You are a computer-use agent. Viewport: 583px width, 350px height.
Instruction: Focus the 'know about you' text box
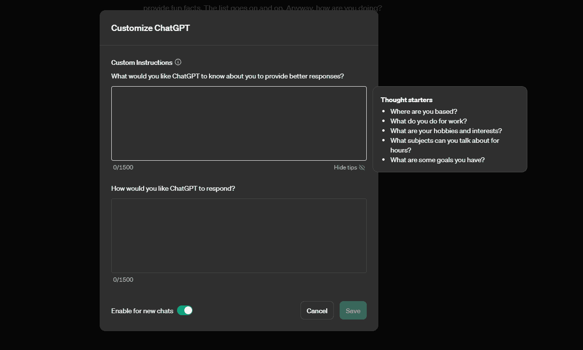(x=239, y=123)
